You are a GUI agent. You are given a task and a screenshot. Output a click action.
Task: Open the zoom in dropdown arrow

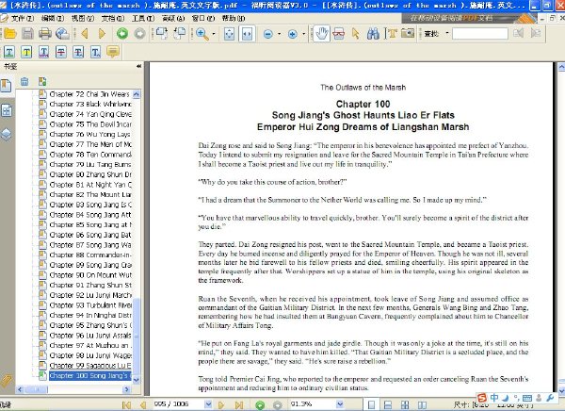coord(303,34)
